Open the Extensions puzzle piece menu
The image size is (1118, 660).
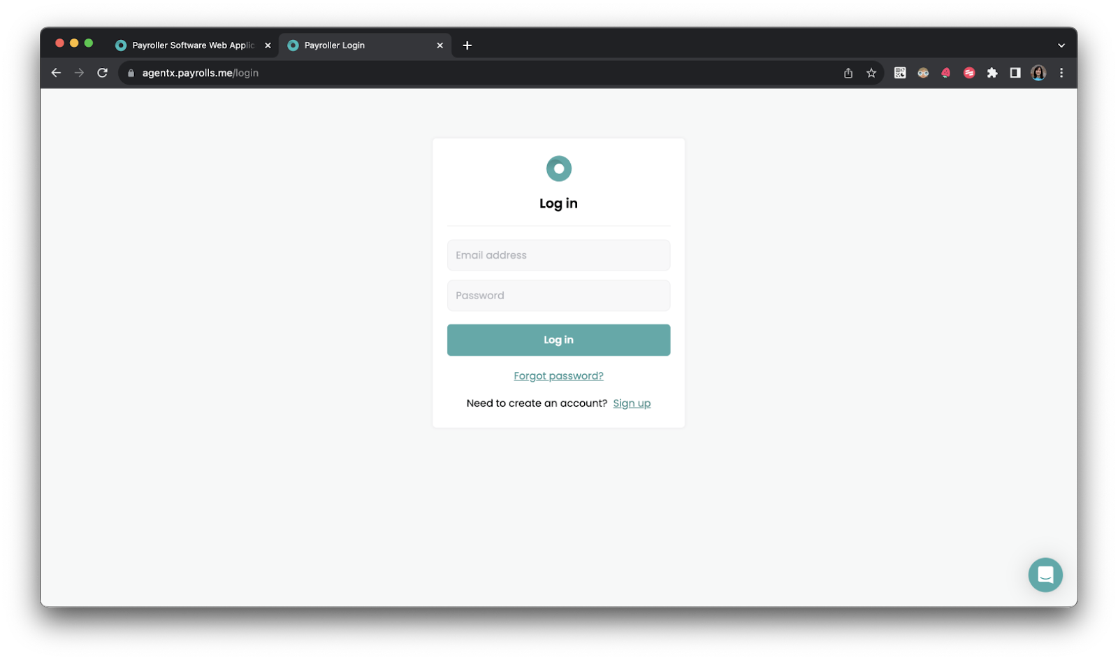tap(992, 73)
